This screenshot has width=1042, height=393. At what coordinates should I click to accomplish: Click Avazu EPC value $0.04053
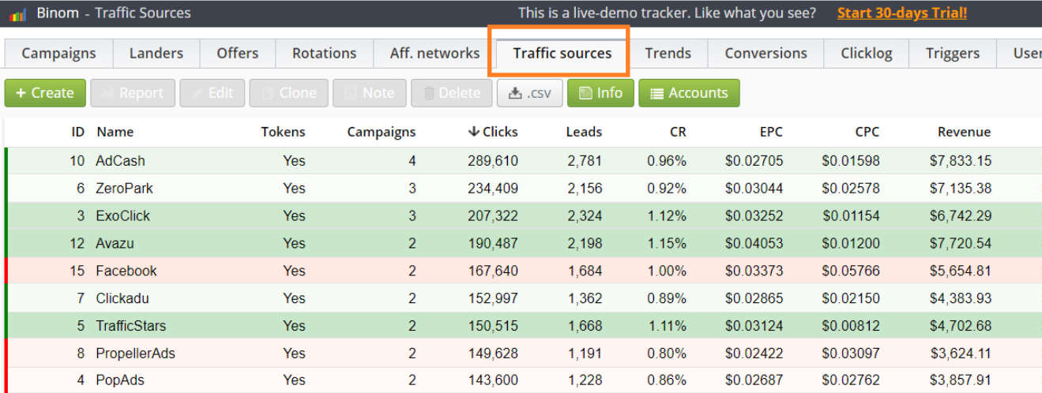[x=754, y=244]
